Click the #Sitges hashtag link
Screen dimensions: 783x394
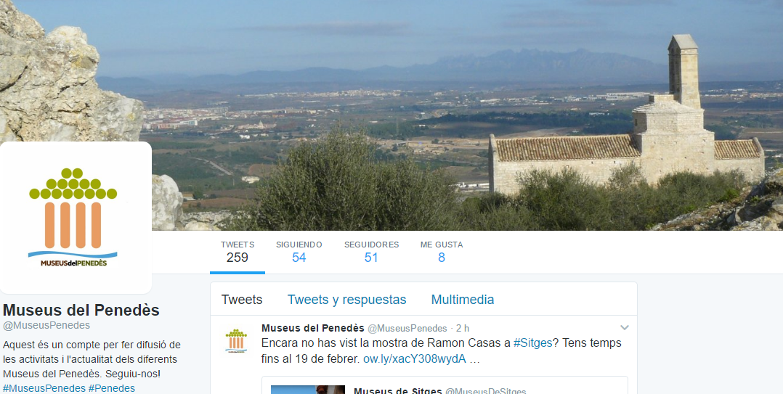pyautogui.click(x=533, y=343)
